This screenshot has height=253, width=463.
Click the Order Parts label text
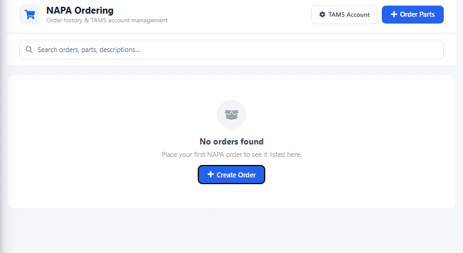coord(418,14)
